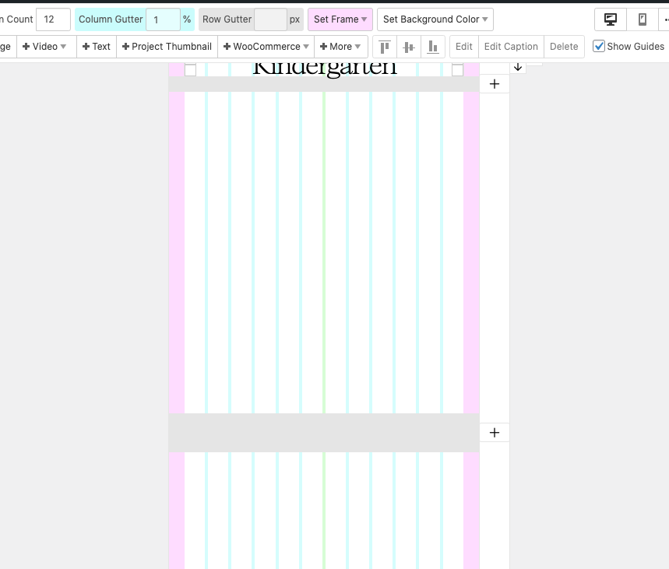Open the Set Background Color dropdown
Image resolution: width=669 pixels, height=569 pixels.
(435, 19)
